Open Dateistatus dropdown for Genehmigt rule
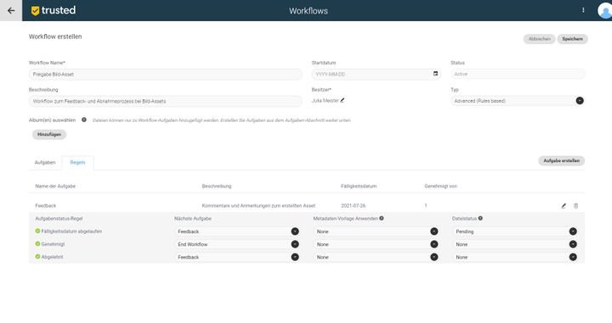612x323 pixels. pyautogui.click(x=515, y=244)
